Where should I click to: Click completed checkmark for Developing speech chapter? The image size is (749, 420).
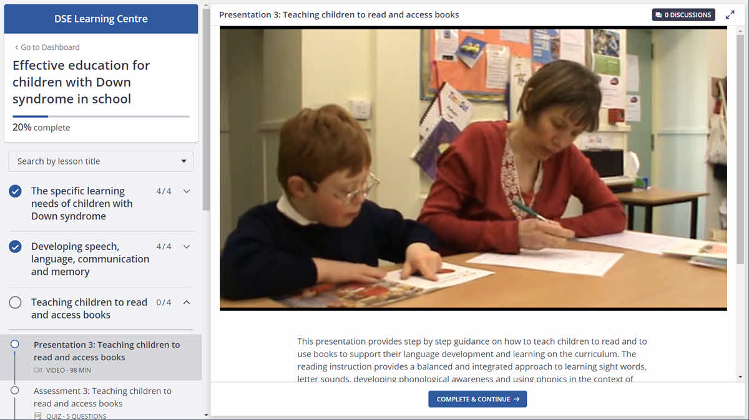[x=15, y=247]
